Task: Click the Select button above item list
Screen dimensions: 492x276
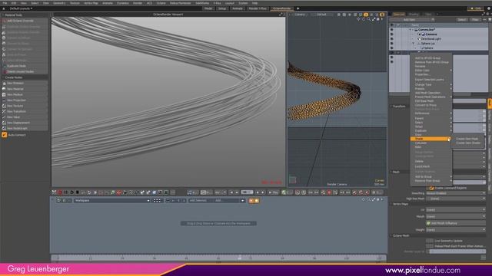Action: (x=461, y=20)
